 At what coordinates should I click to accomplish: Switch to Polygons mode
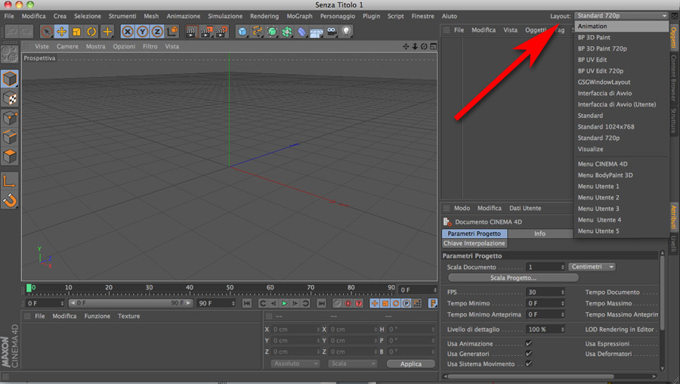(10, 156)
